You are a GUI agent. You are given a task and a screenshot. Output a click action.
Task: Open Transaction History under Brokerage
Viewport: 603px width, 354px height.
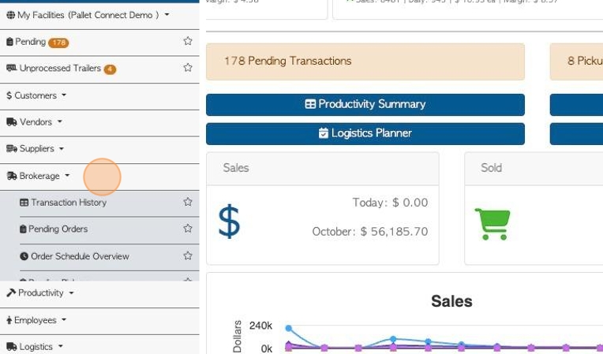(x=63, y=203)
